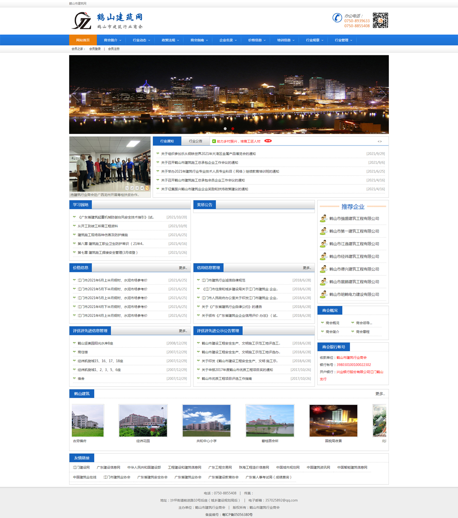Click the 商会领导... link
This screenshot has width=458, height=518.
click(x=364, y=323)
